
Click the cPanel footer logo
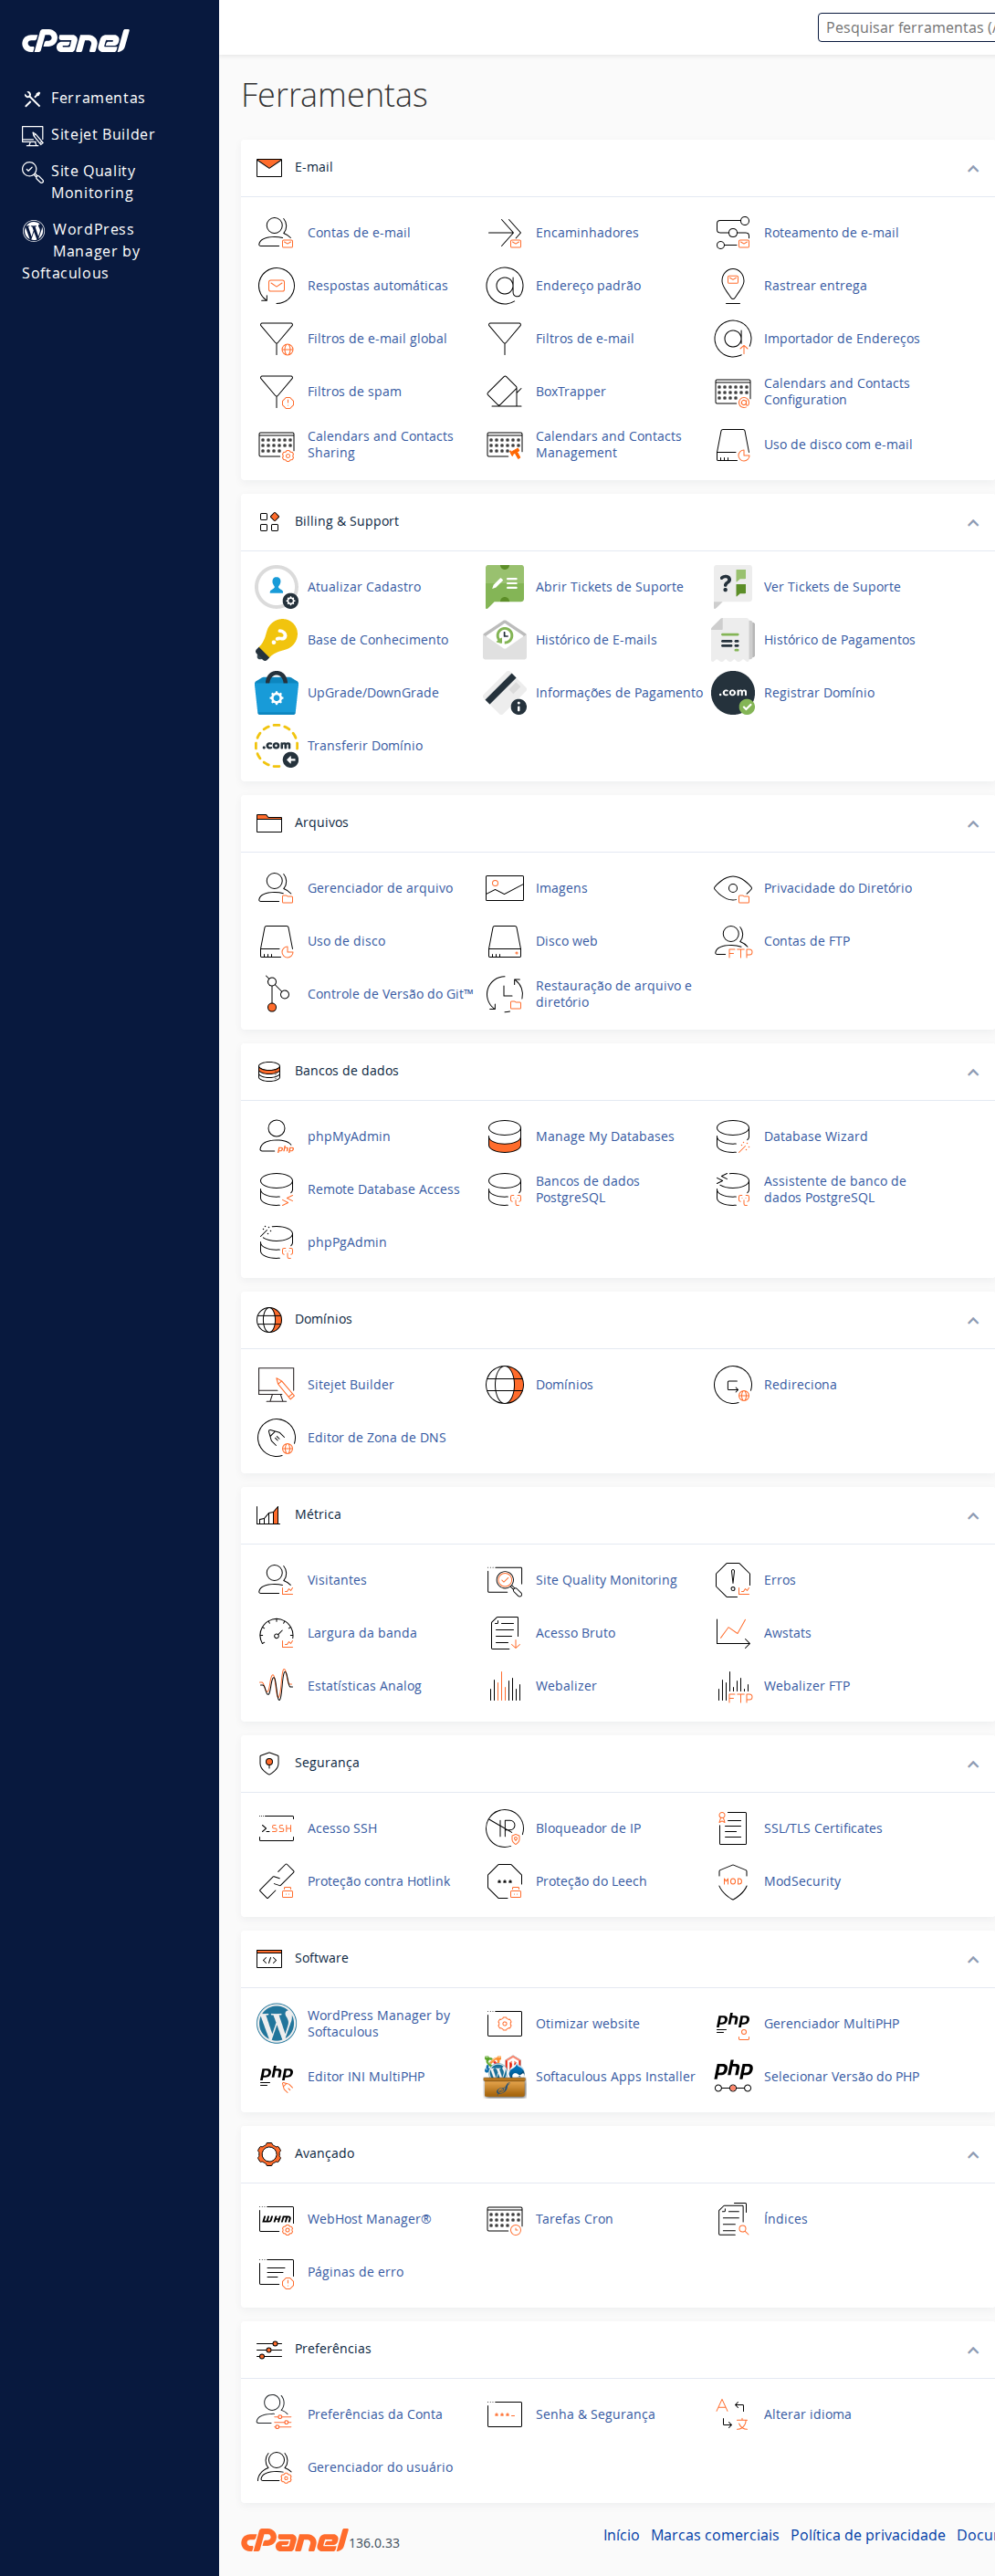294,2540
